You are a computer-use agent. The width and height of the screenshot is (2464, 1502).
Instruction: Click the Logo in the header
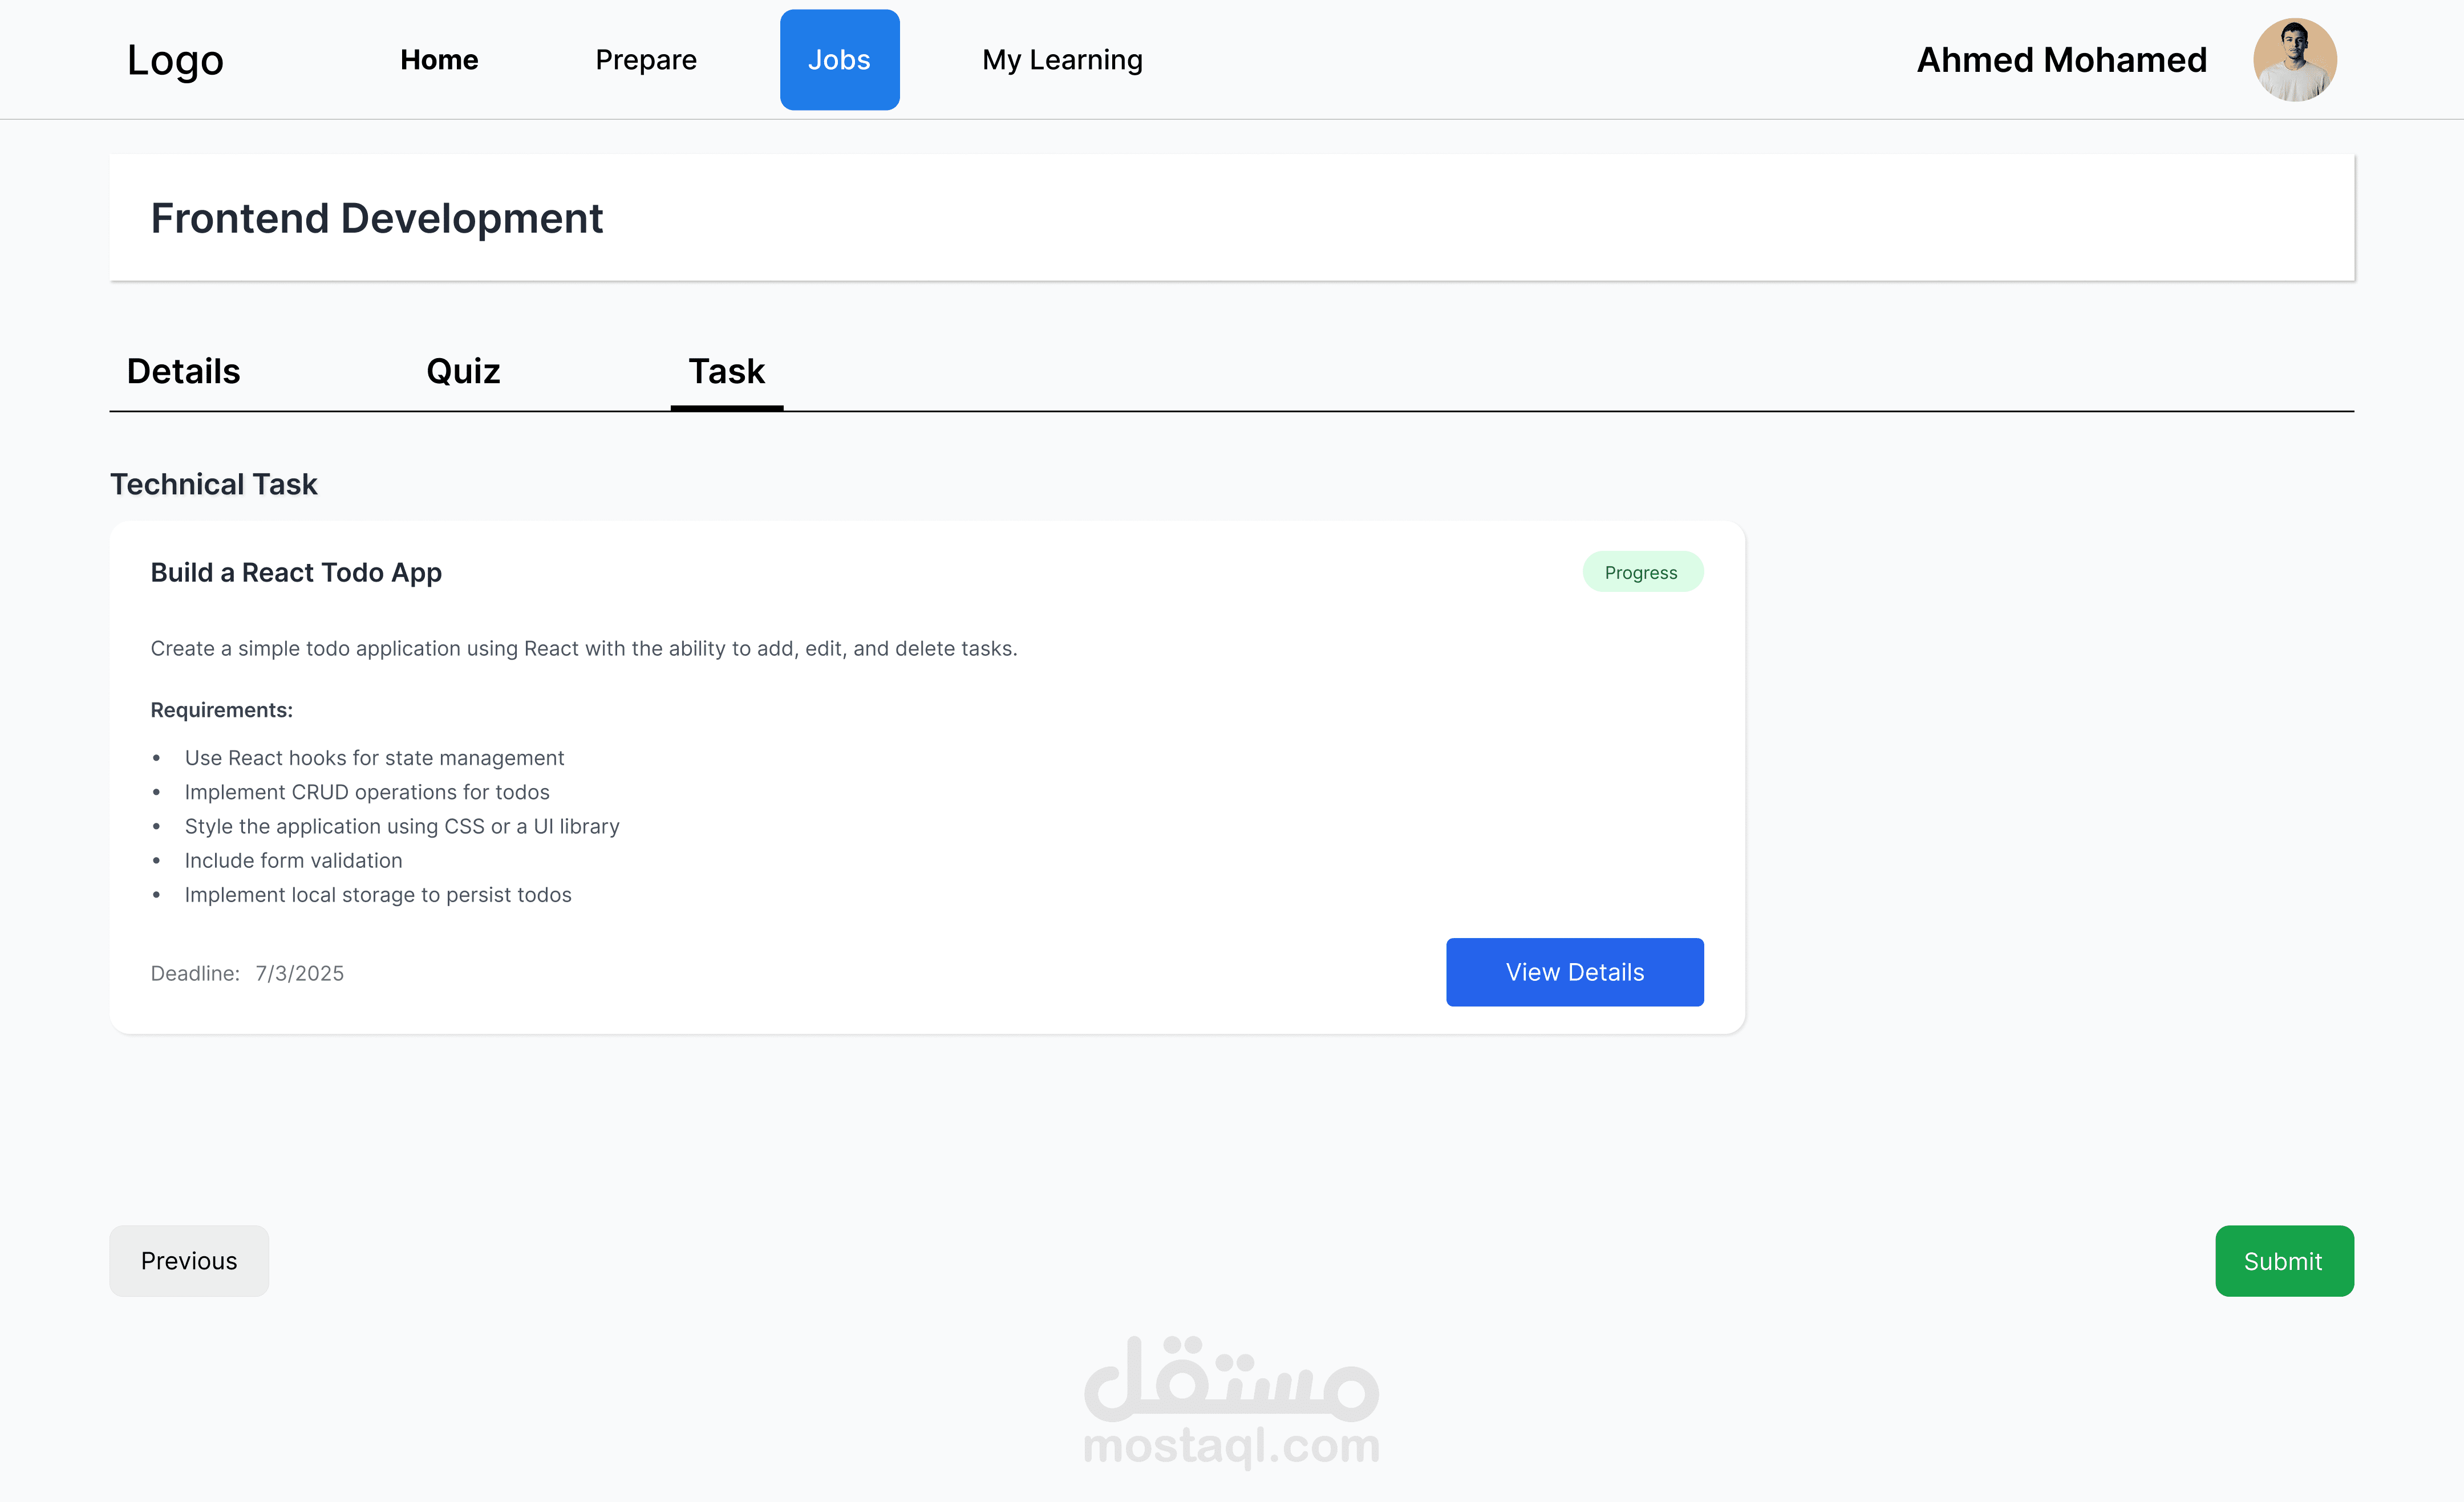point(175,61)
